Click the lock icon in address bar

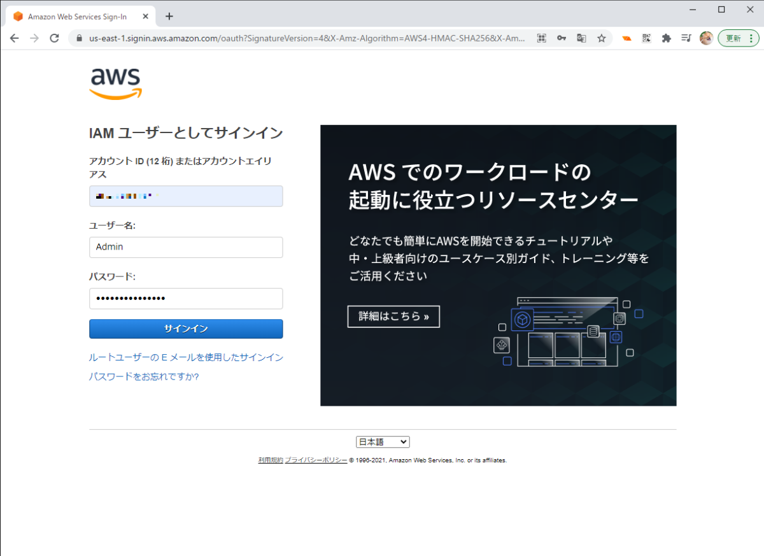[x=80, y=38]
